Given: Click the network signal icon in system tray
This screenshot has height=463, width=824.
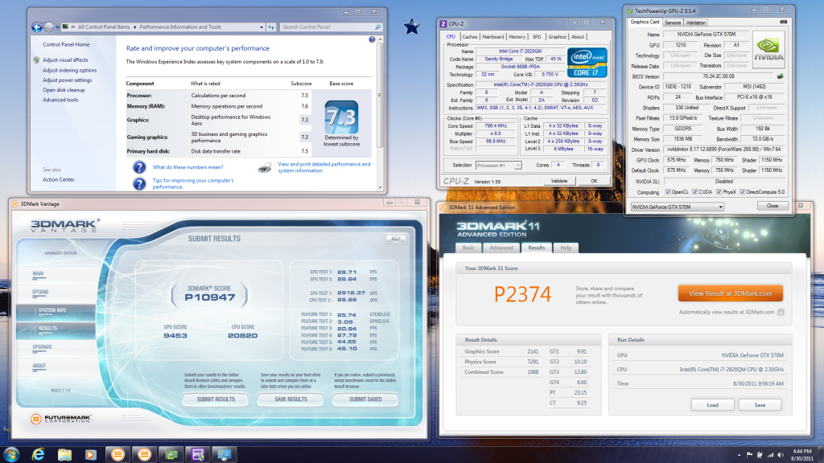Looking at the screenshot, I should [x=770, y=455].
